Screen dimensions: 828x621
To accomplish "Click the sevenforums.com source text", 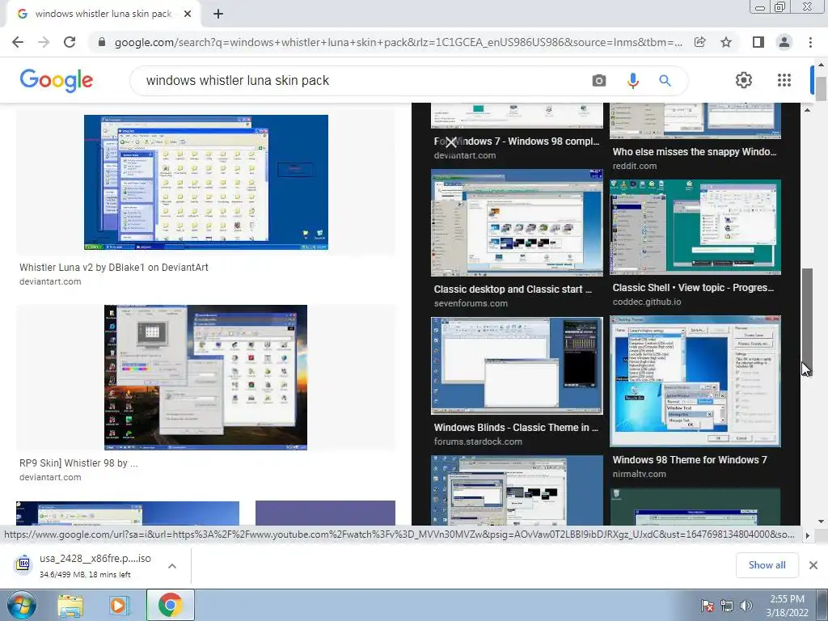I will tap(471, 303).
